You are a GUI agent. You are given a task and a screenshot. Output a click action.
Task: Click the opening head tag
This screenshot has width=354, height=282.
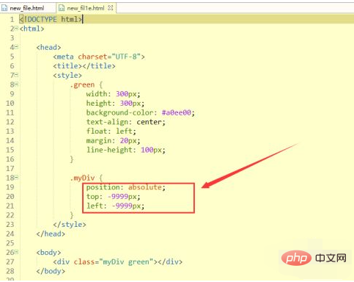(x=48, y=47)
